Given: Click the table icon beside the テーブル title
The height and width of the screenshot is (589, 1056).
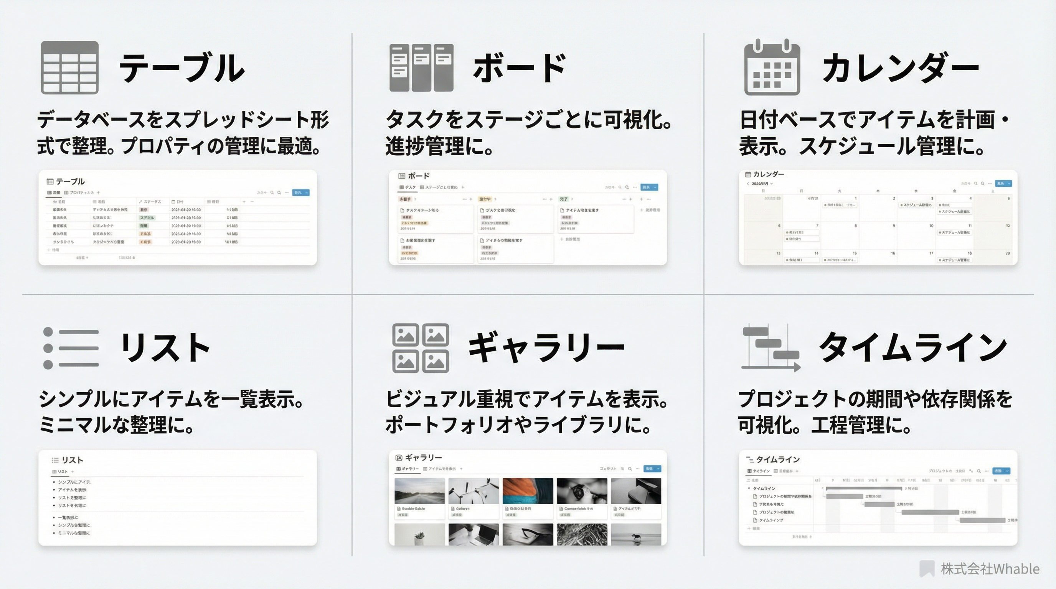Looking at the screenshot, I should click(70, 67).
